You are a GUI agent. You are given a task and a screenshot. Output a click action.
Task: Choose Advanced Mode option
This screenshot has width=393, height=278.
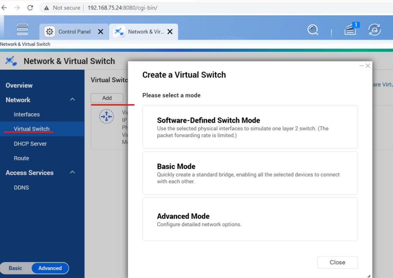tap(250, 219)
